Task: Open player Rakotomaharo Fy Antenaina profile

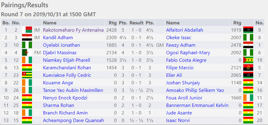Action: coord(73,30)
